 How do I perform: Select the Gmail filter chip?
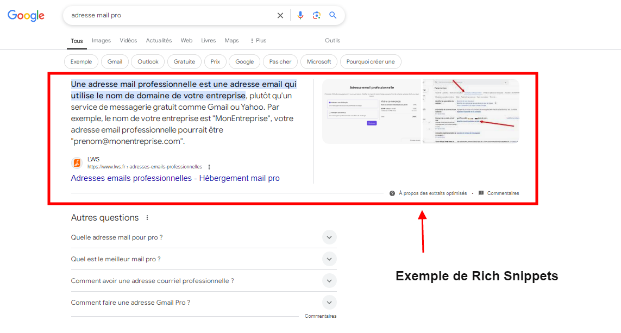point(115,61)
